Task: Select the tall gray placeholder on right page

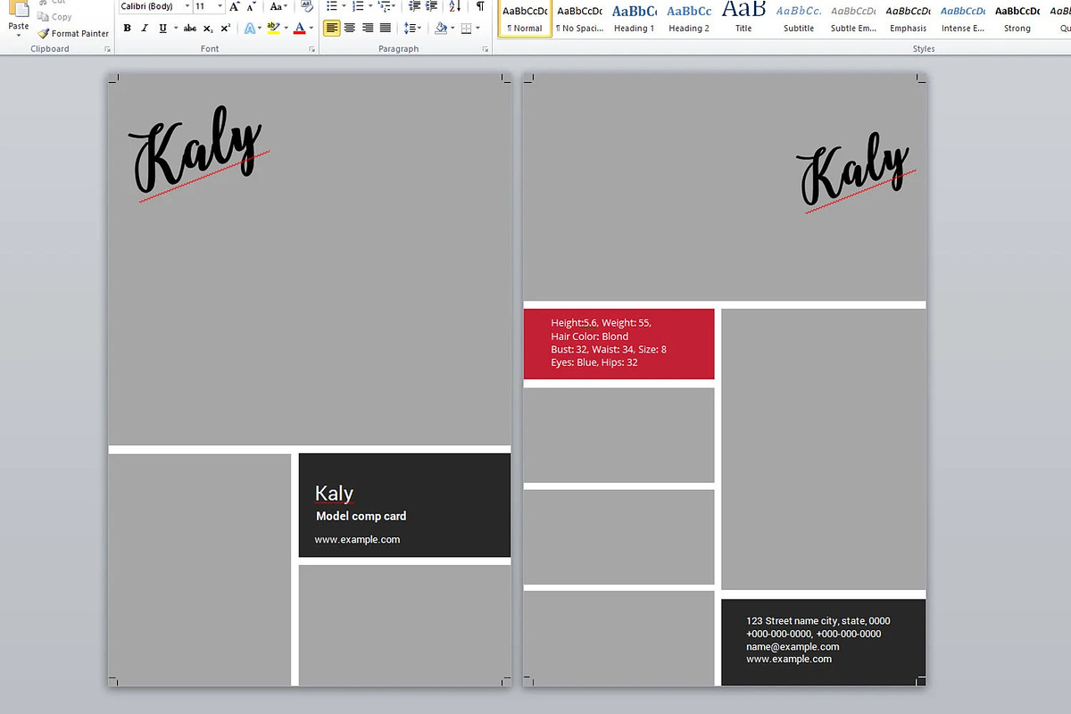Action: click(x=823, y=449)
